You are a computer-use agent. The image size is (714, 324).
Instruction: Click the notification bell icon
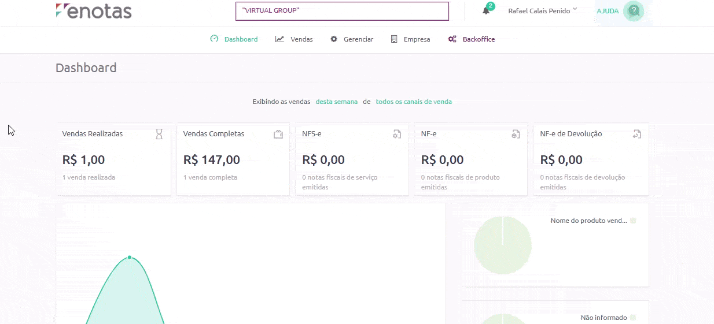[x=486, y=11]
